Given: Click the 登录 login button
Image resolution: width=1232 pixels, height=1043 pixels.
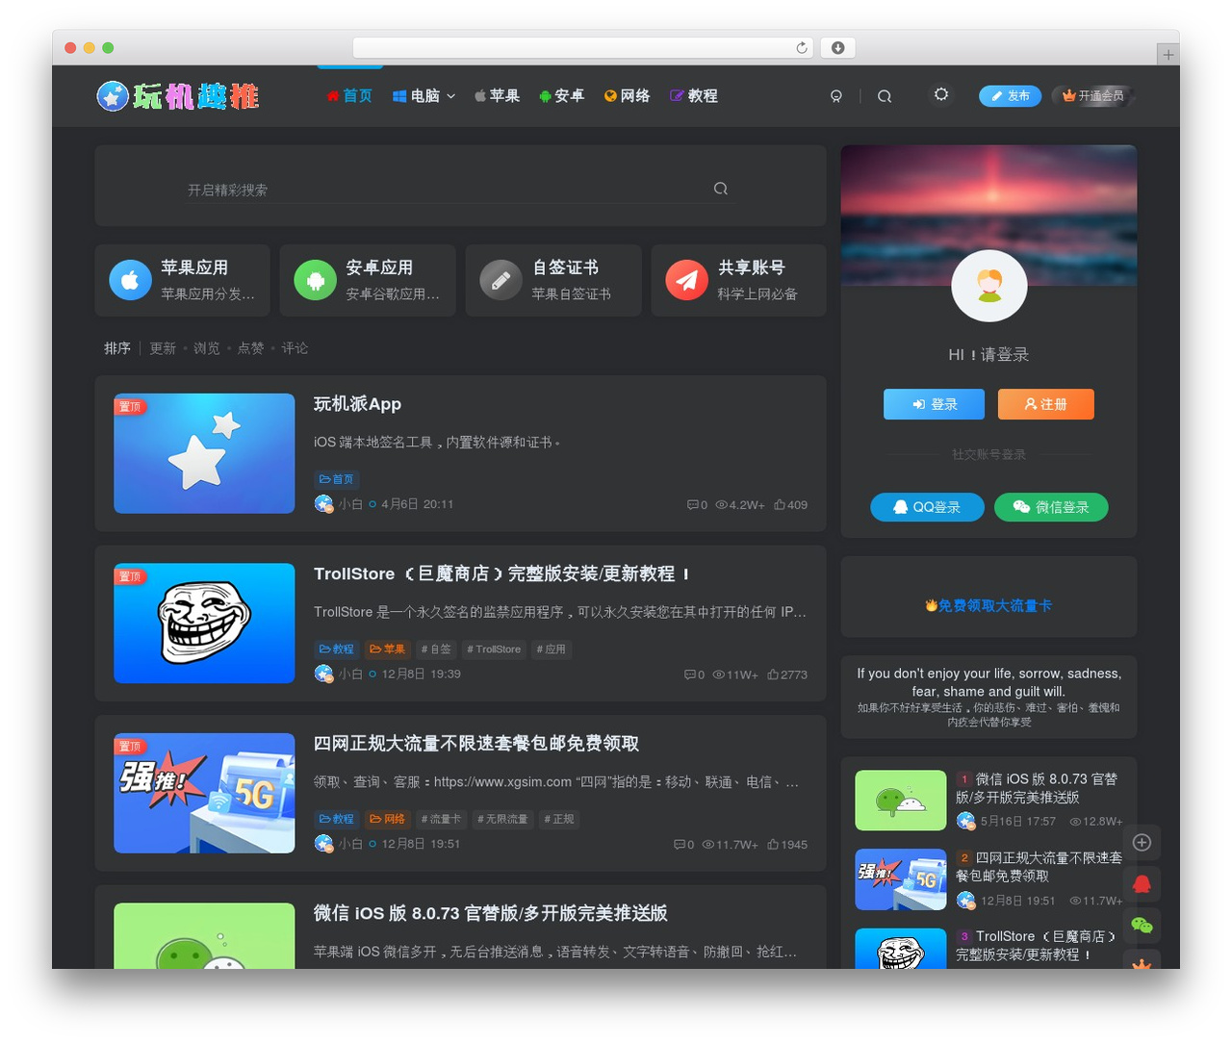Looking at the screenshot, I should coord(934,404).
